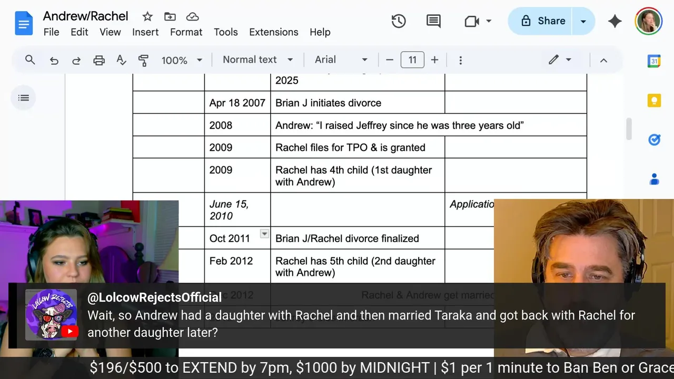Screen dimensions: 674x379
Task: Open the Edit menu
Action: (x=80, y=32)
